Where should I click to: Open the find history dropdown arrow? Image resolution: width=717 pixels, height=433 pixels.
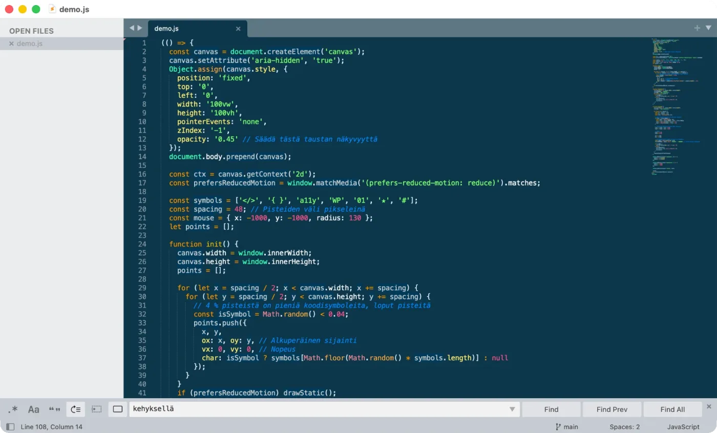click(512, 409)
